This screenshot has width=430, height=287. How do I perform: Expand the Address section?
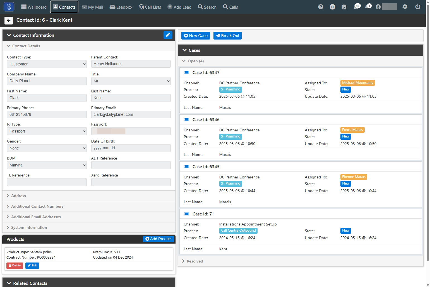pos(89,196)
